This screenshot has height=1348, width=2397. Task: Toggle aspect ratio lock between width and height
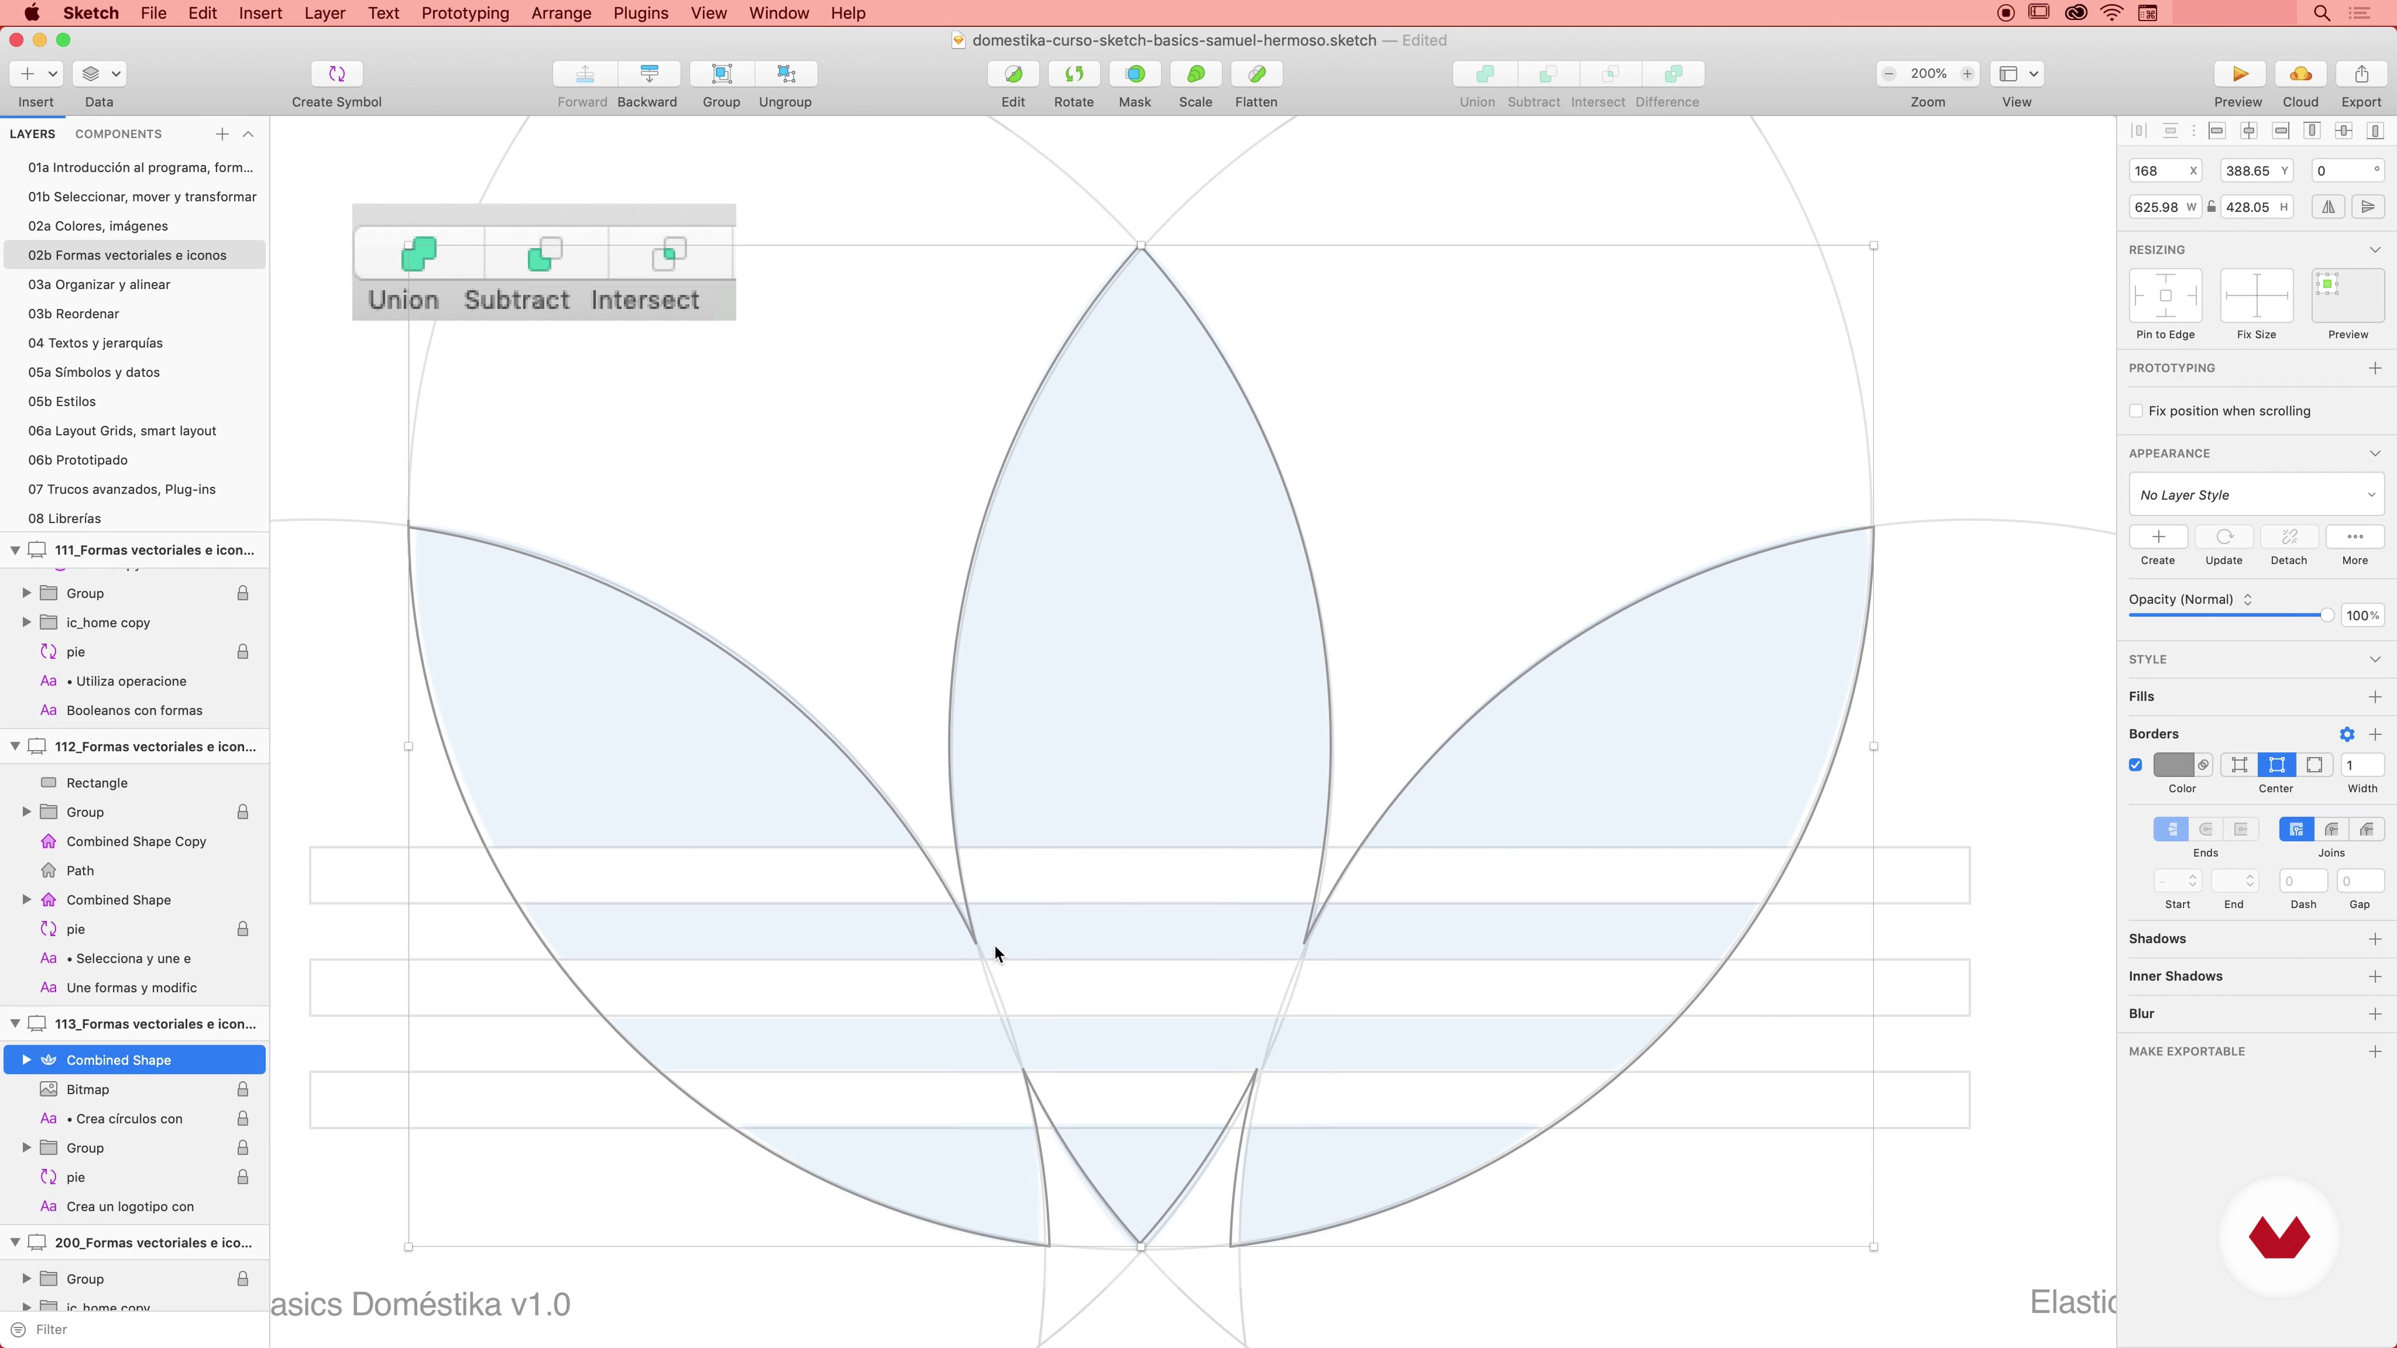tap(2211, 207)
